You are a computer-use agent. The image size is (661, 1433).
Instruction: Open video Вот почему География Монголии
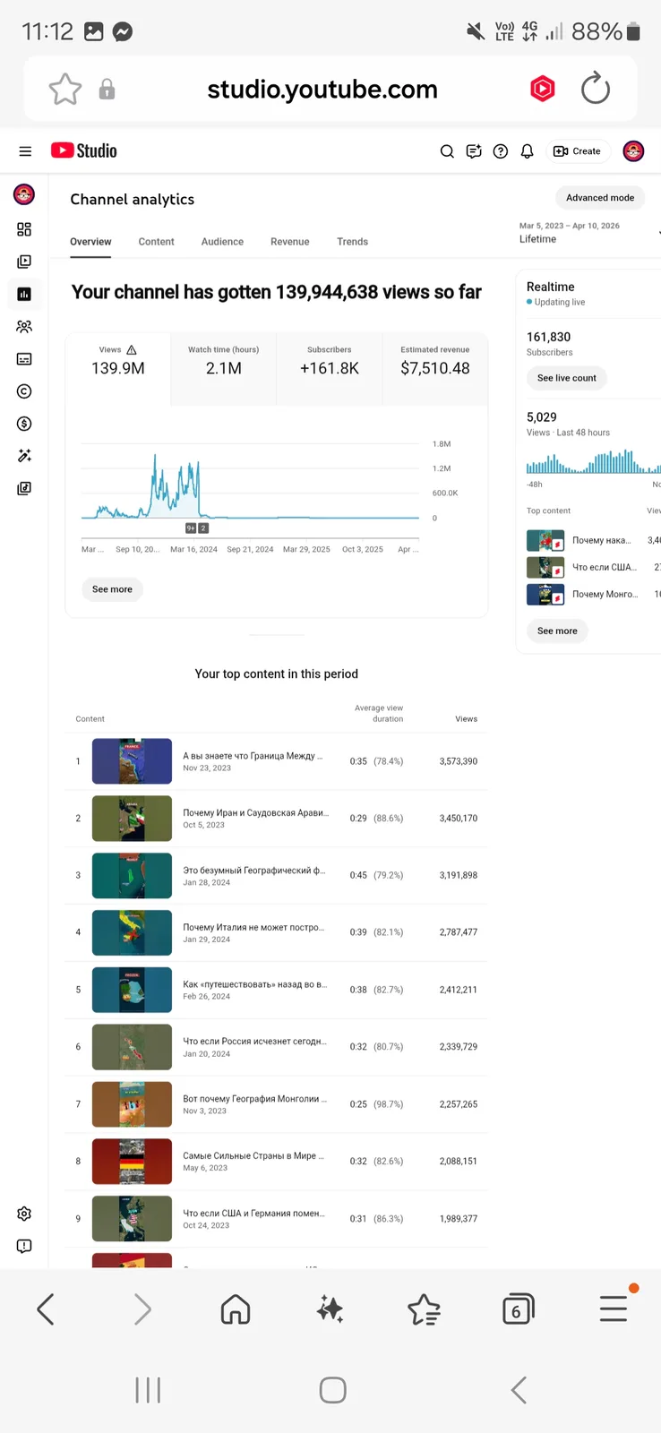tap(255, 1099)
